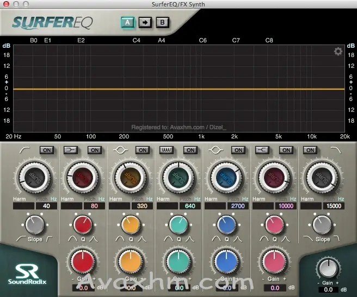
Task: Click the bell shape icon on 320 Hz band
Action: [120, 150]
